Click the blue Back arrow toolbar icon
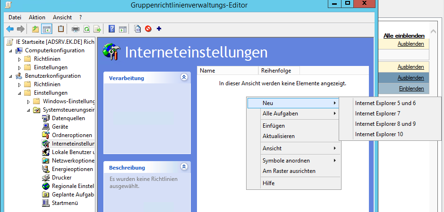The height and width of the screenshot is (212, 444). coord(10,29)
